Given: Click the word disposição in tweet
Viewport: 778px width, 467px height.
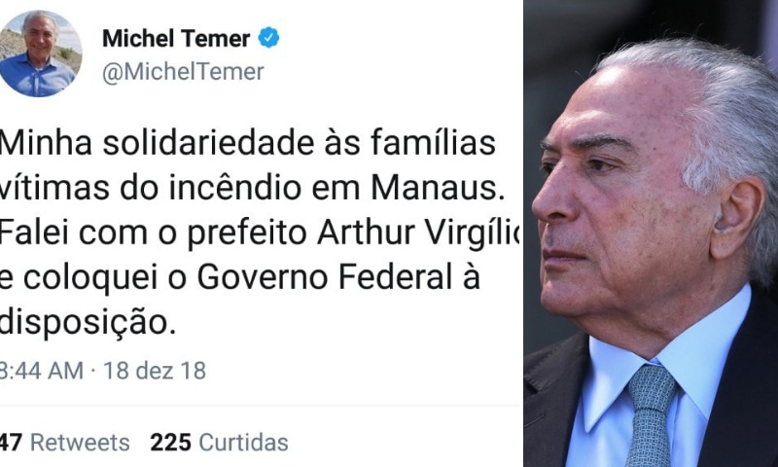Looking at the screenshot, I should (x=88, y=324).
